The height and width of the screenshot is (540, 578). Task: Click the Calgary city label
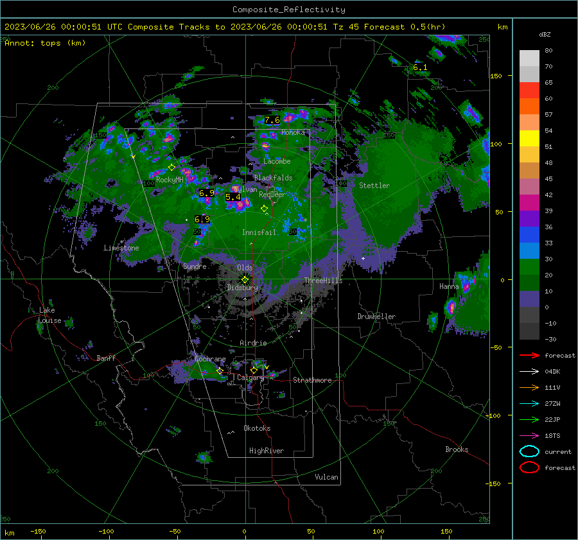(250, 378)
